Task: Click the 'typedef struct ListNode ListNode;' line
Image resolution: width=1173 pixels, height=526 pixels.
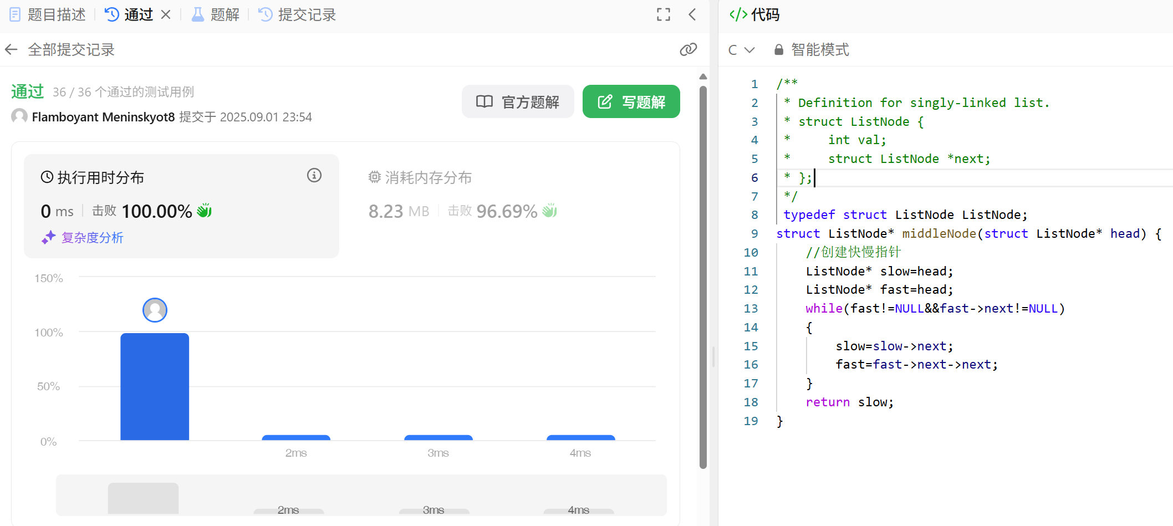Action: click(x=905, y=215)
